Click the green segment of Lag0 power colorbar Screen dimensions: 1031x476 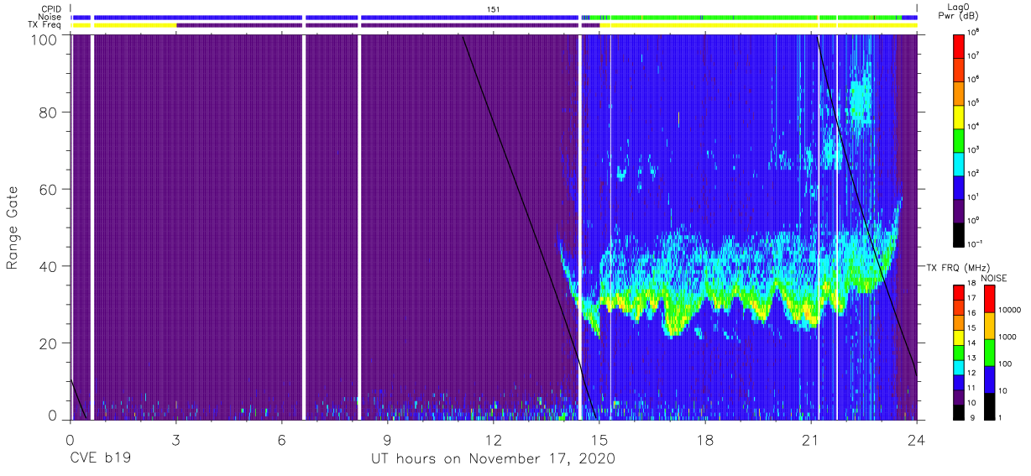coord(960,139)
